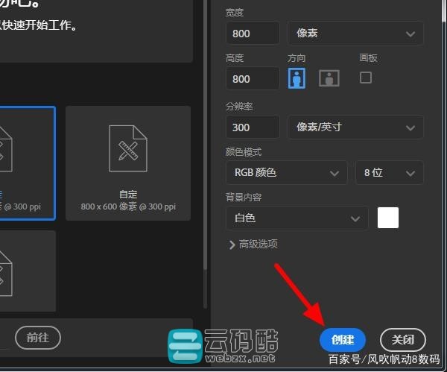Expand the RGB 颜色 color mode dropdown
This screenshot has height=372, width=447.
click(286, 172)
